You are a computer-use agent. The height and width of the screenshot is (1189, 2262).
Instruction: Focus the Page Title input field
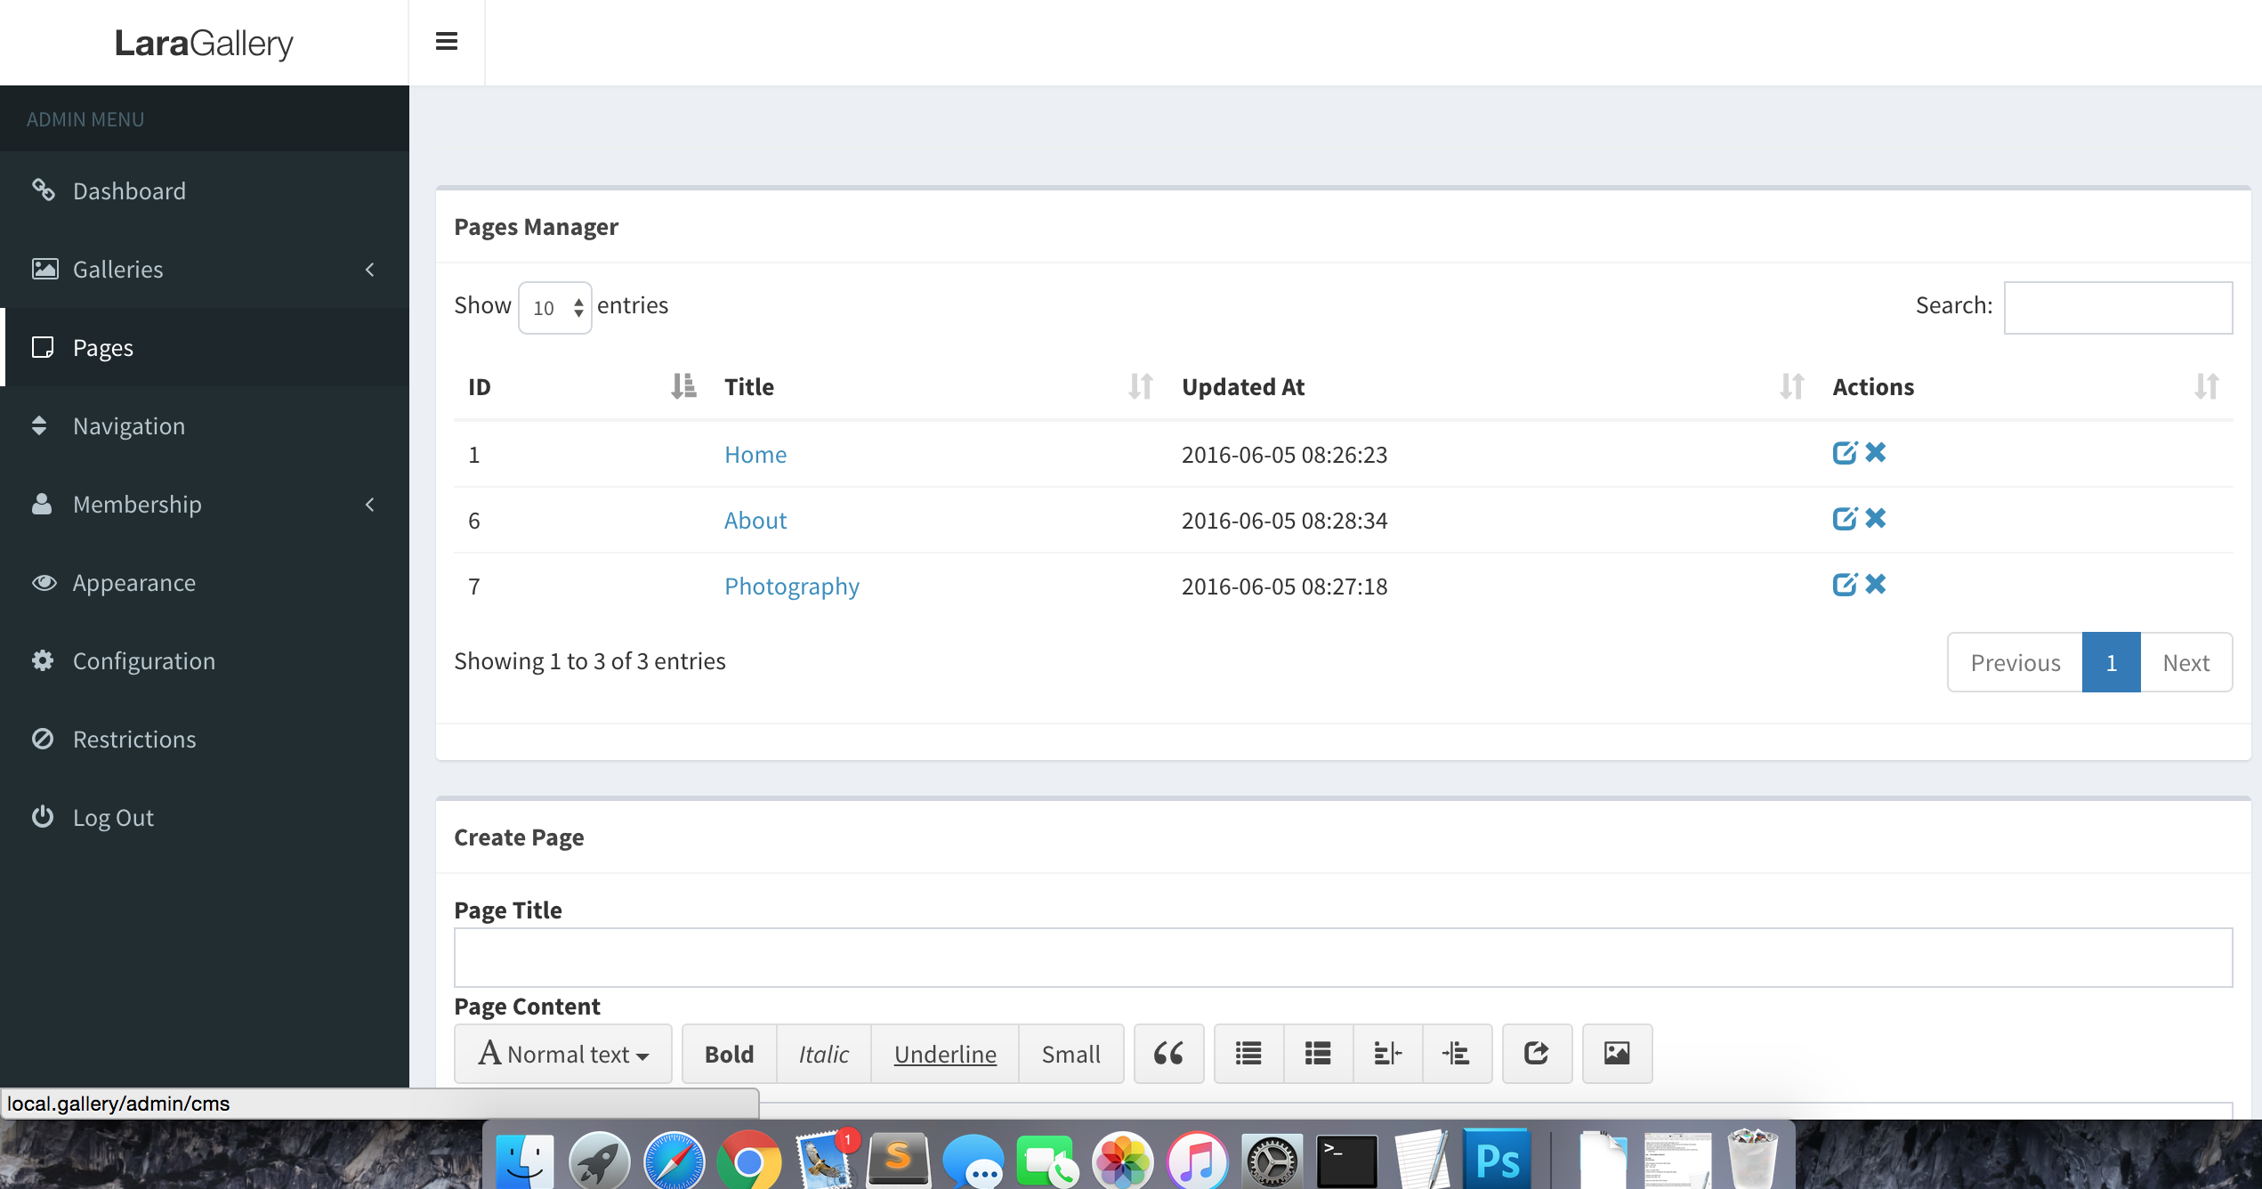click(x=1344, y=958)
